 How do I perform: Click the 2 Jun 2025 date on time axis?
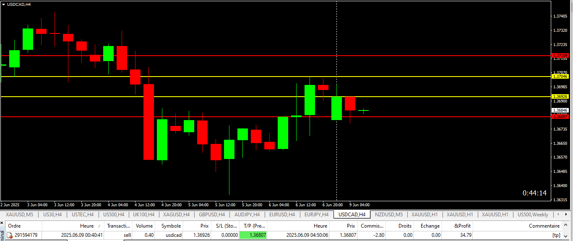tap(10, 205)
